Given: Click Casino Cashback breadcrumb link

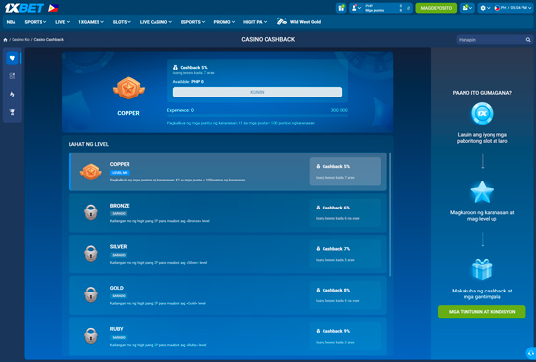Looking at the screenshot, I should coord(48,40).
